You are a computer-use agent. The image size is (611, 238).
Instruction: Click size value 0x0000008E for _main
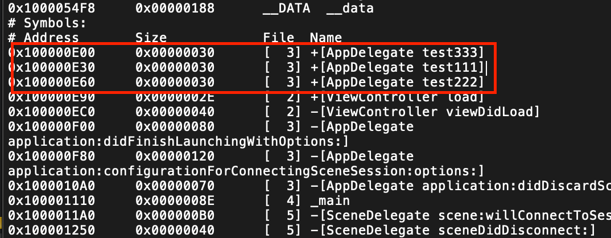(175, 201)
